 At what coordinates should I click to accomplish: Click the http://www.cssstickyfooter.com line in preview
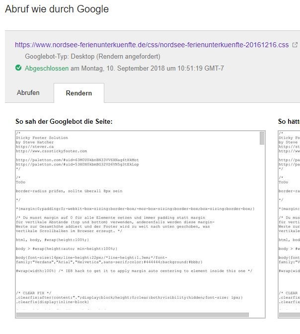[x=51, y=151]
